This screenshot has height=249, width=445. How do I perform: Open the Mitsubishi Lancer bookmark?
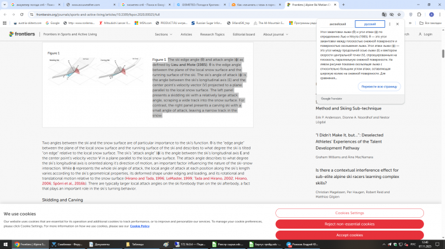point(114,23)
